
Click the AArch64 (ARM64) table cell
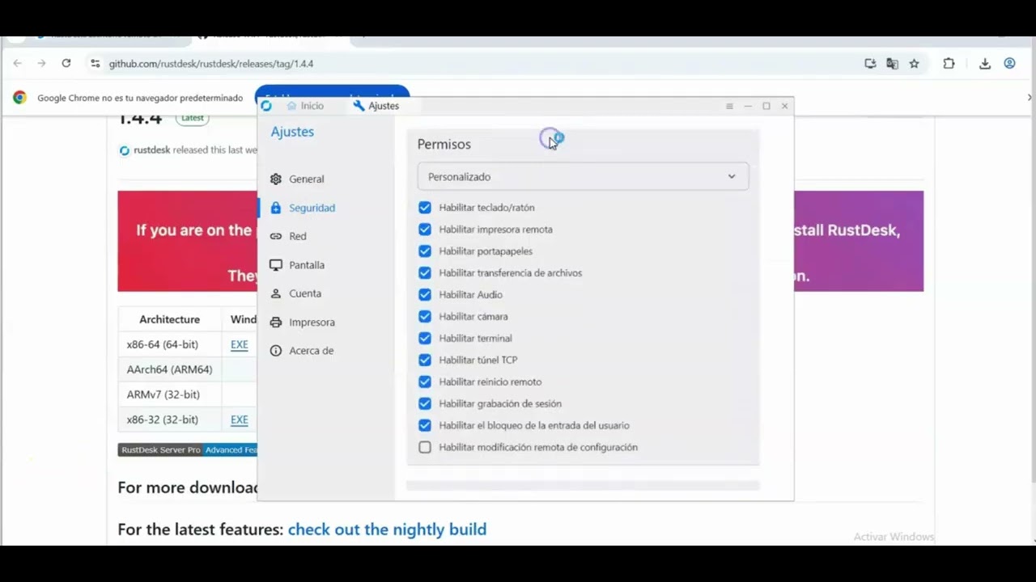(x=169, y=369)
